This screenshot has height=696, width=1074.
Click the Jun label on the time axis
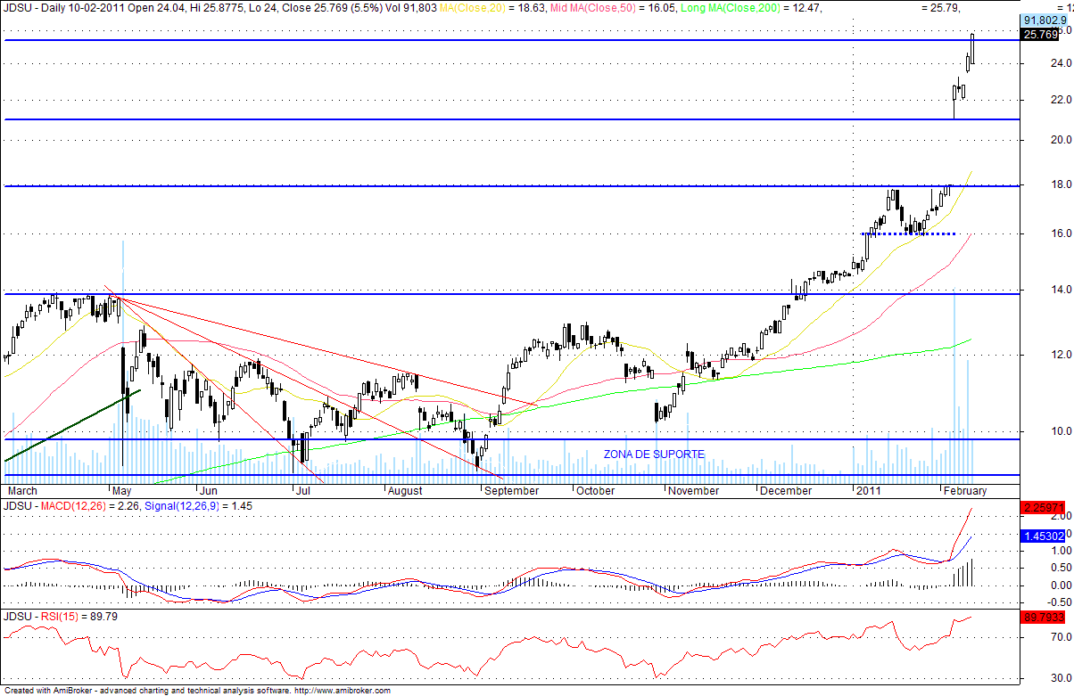tap(209, 490)
